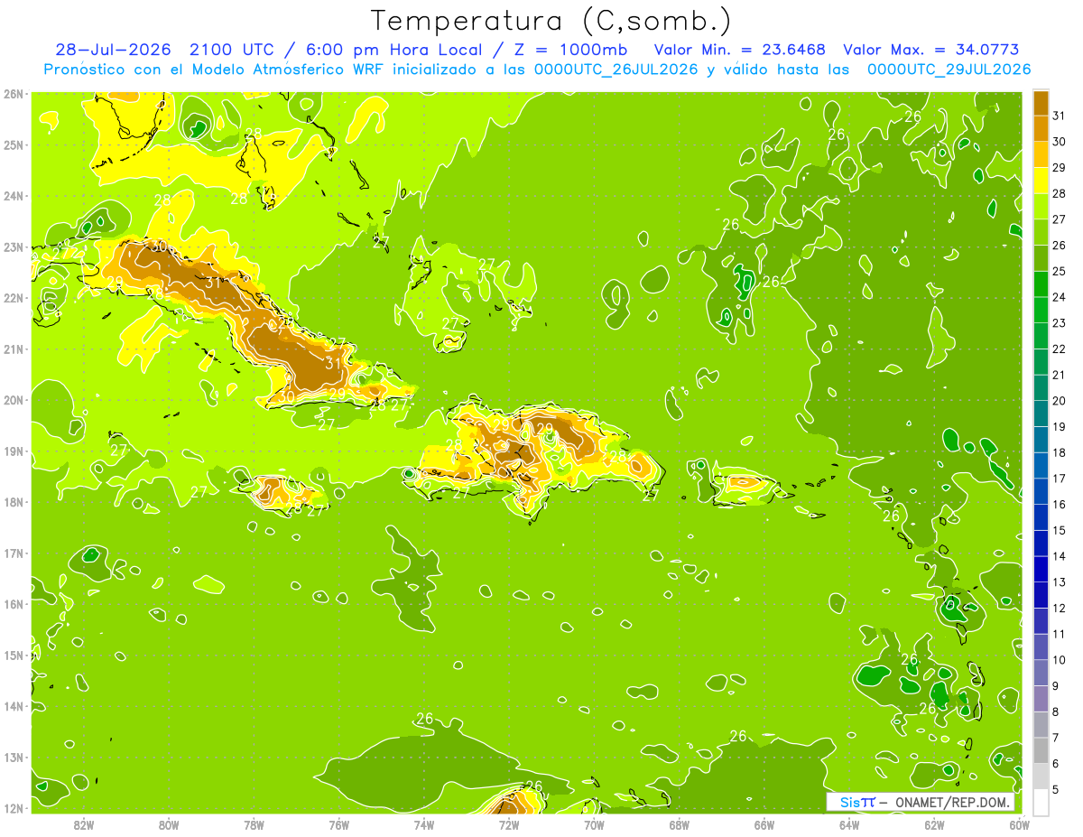Click the '16N' latitude axis label
Screen dimensions: 1083x837
click(14, 604)
